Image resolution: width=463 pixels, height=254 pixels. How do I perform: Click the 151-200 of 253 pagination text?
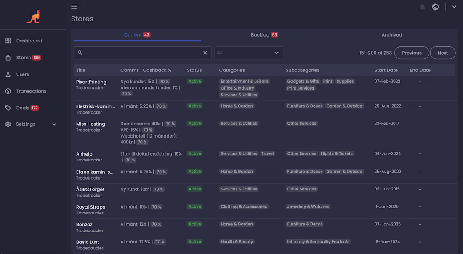375,53
